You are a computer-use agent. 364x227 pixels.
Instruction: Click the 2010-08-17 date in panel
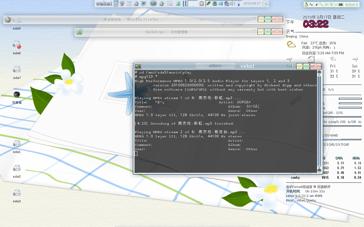click(252, 3)
